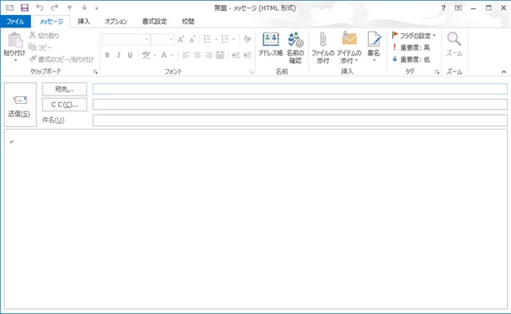Click ファイルの添付 attach file icon
511x314 pixels.
[322, 47]
